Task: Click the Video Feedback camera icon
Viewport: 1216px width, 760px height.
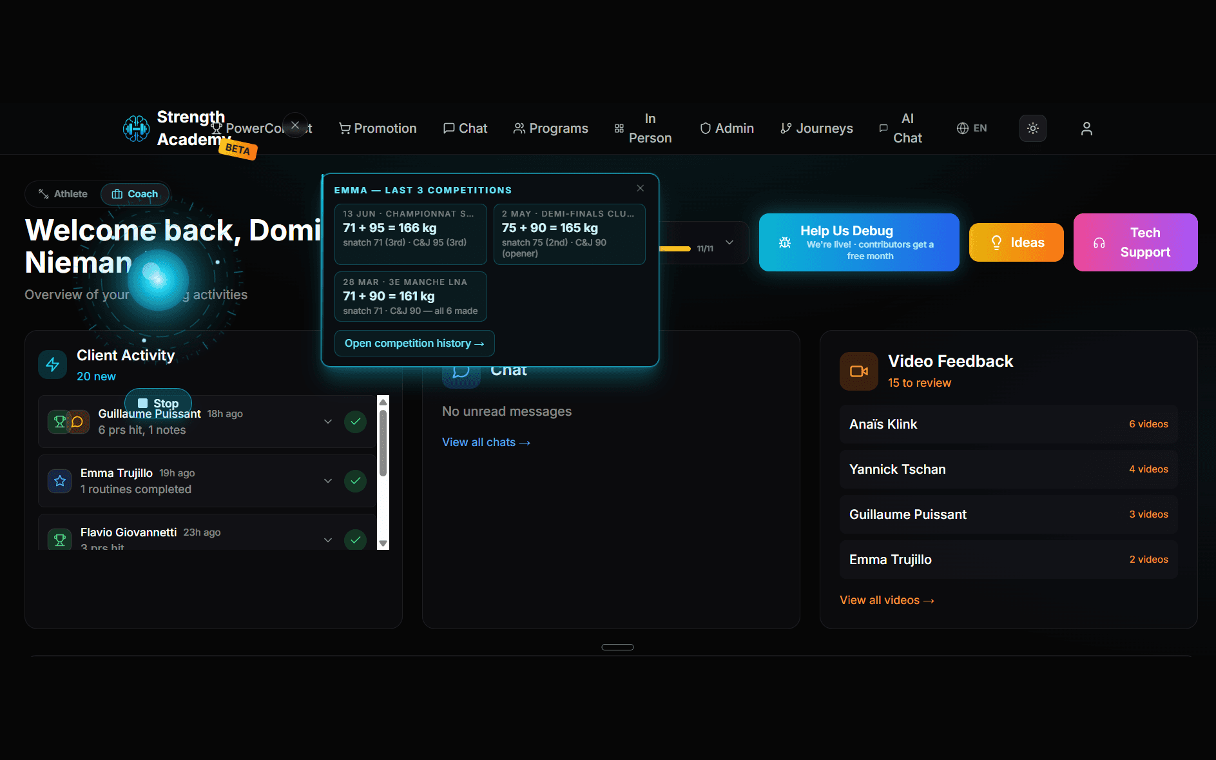Action: point(859,371)
